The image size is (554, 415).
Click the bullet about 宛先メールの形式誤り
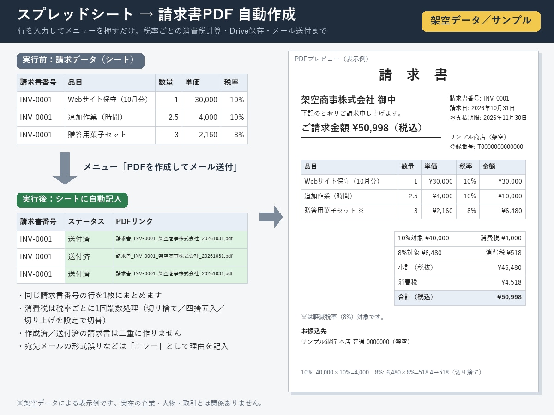(123, 346)
